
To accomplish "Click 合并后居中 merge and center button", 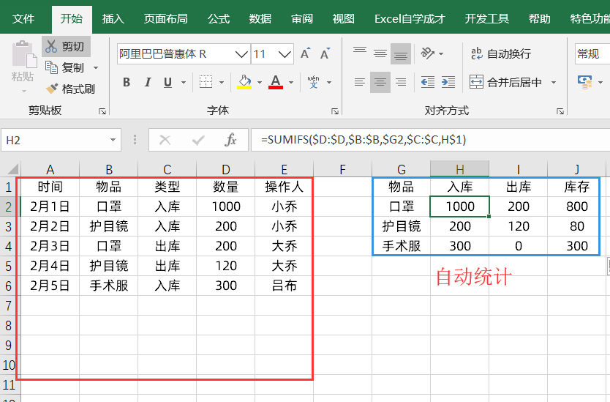I will tap(505, 82).
